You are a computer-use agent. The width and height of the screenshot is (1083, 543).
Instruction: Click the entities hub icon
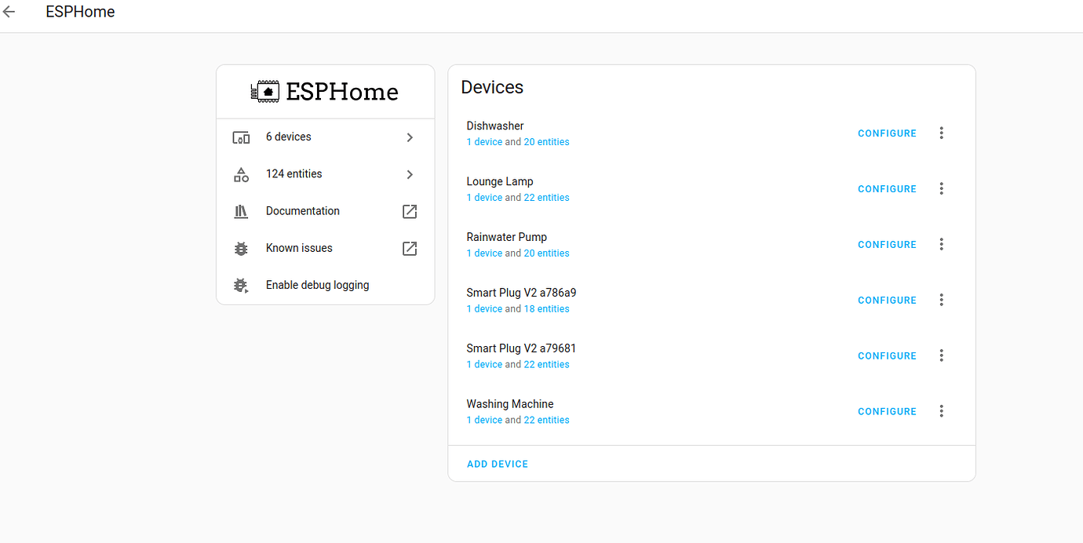[241, 173]
